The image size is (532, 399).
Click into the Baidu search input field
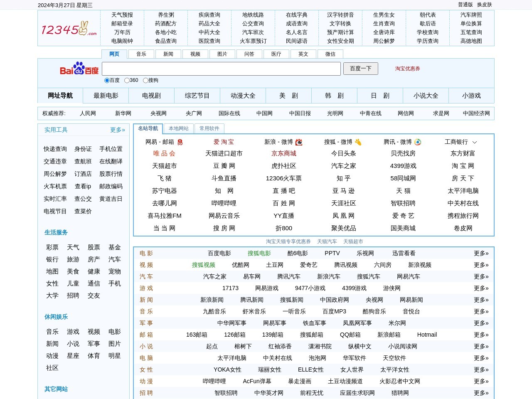coord(221,69)
